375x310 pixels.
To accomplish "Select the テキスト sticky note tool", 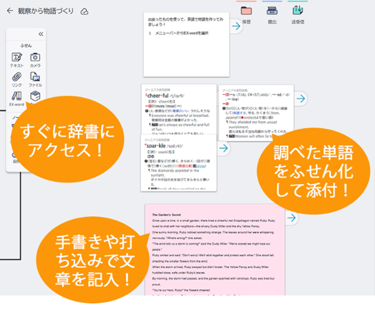I will pyautogui.click(x=17, y=60).
